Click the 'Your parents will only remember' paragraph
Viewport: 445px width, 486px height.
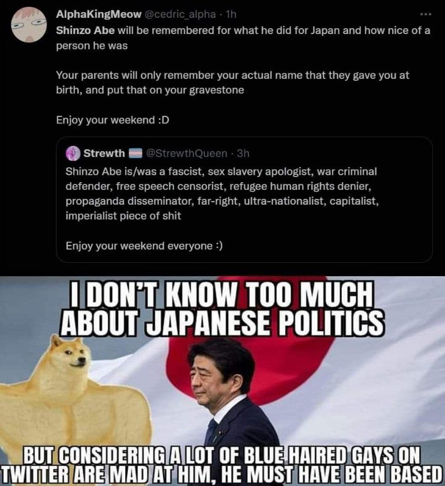232,82
